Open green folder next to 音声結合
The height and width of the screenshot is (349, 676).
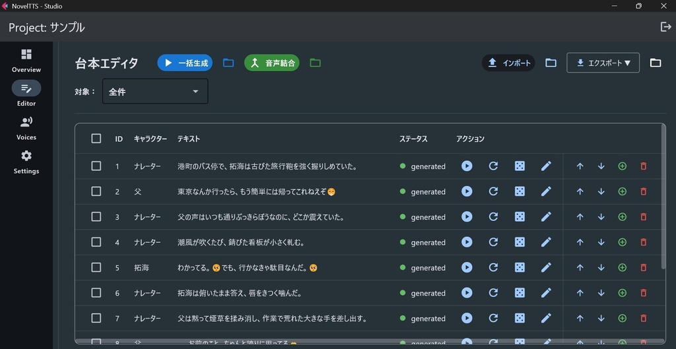315,63
